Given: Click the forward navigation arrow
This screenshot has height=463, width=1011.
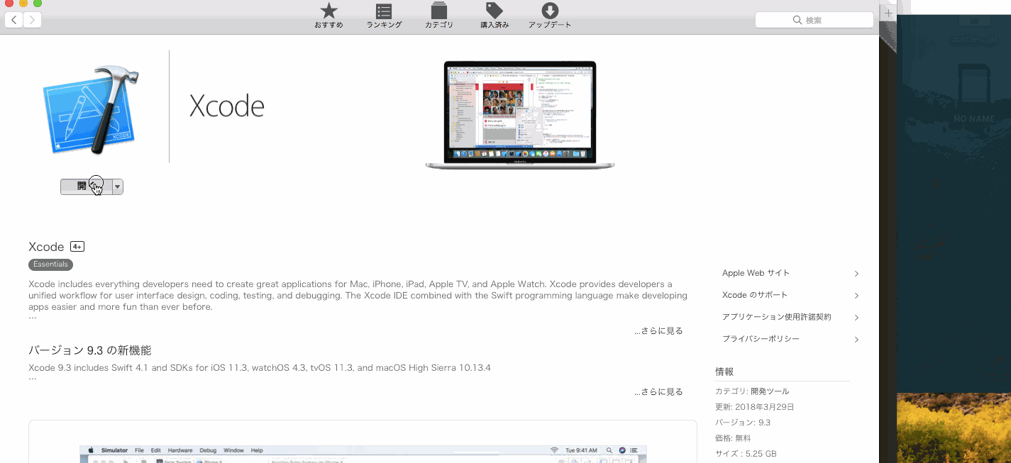Looking at the screenshot, I should tap(32, 20).
